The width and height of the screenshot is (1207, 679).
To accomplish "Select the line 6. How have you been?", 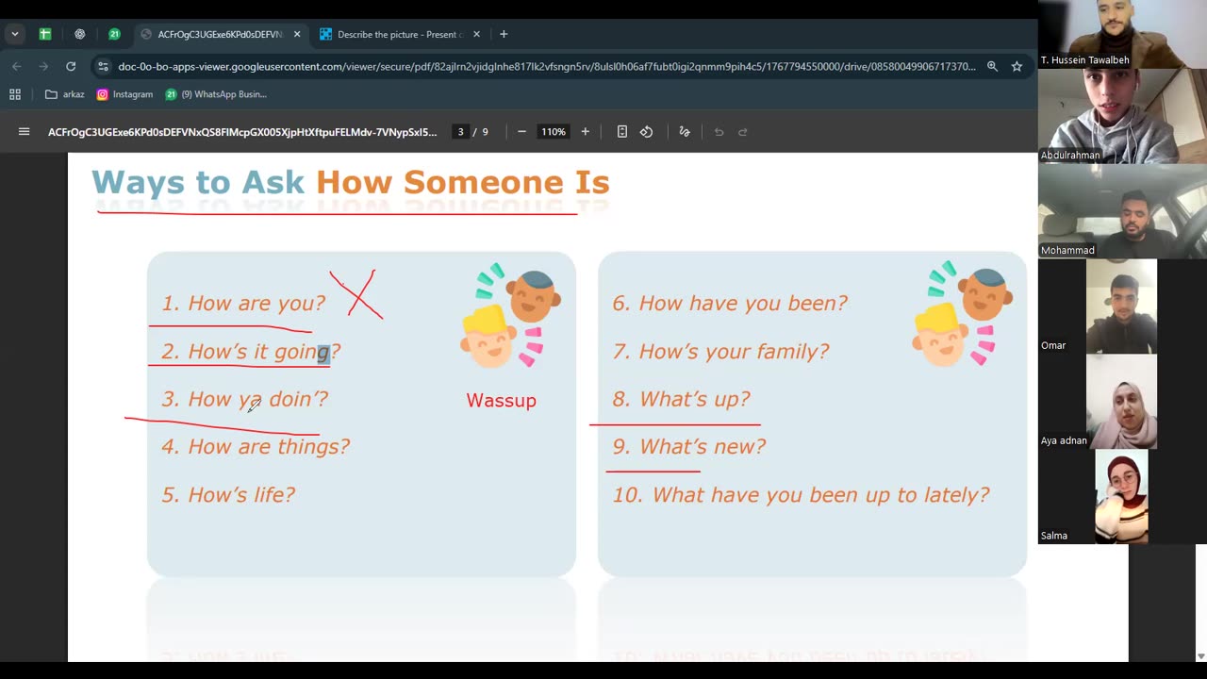I will pos(730,303).
